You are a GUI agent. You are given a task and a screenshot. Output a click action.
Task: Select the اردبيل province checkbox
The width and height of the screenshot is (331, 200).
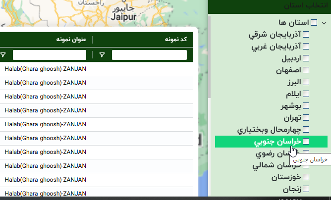click(306, 58)
